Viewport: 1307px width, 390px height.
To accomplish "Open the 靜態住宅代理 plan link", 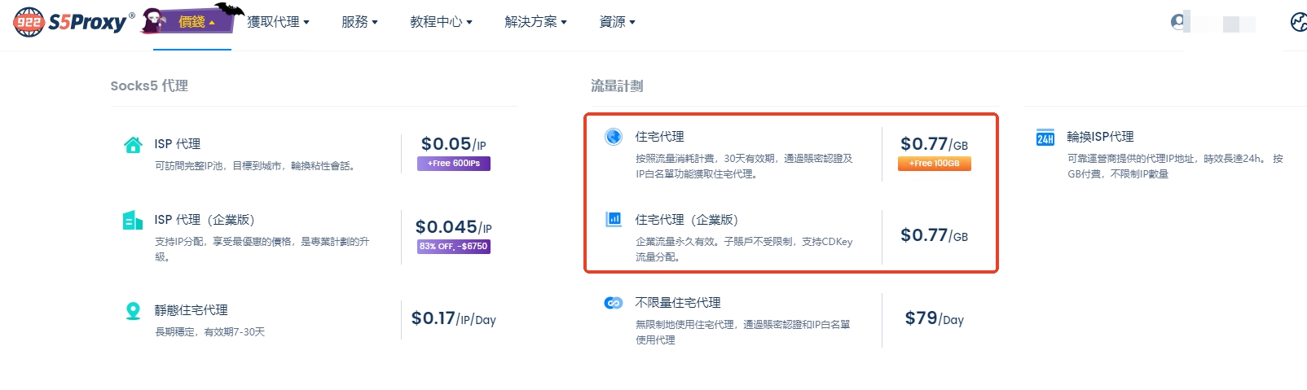I will pos(191,310).
